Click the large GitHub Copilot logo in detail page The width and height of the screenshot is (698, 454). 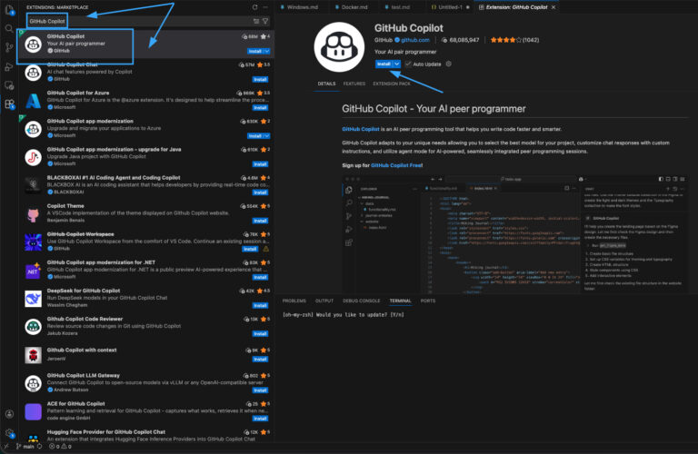pyautogui.click(x=339, y=47)
